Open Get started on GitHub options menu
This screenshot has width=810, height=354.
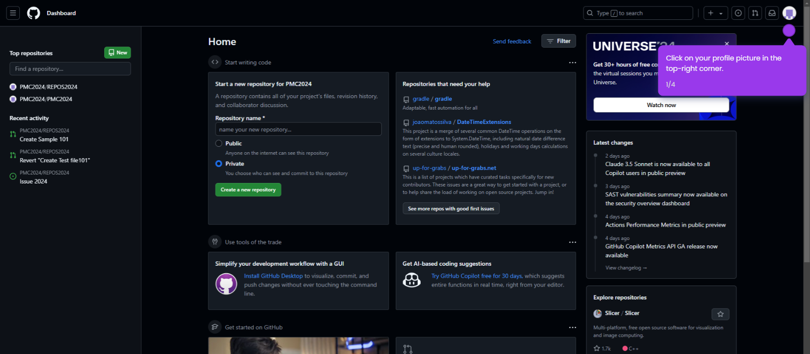pyautogui.click(x=572, y=328)
